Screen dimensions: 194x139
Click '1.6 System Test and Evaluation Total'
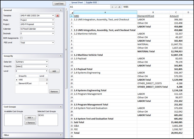[105, 119]
